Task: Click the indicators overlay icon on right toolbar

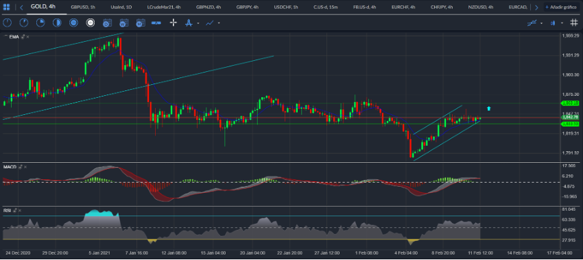Action: [532, 23]
